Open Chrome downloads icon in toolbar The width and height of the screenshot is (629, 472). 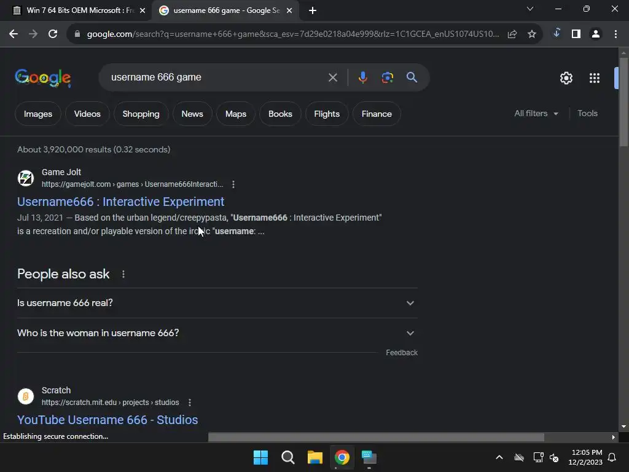click(557, 33)
